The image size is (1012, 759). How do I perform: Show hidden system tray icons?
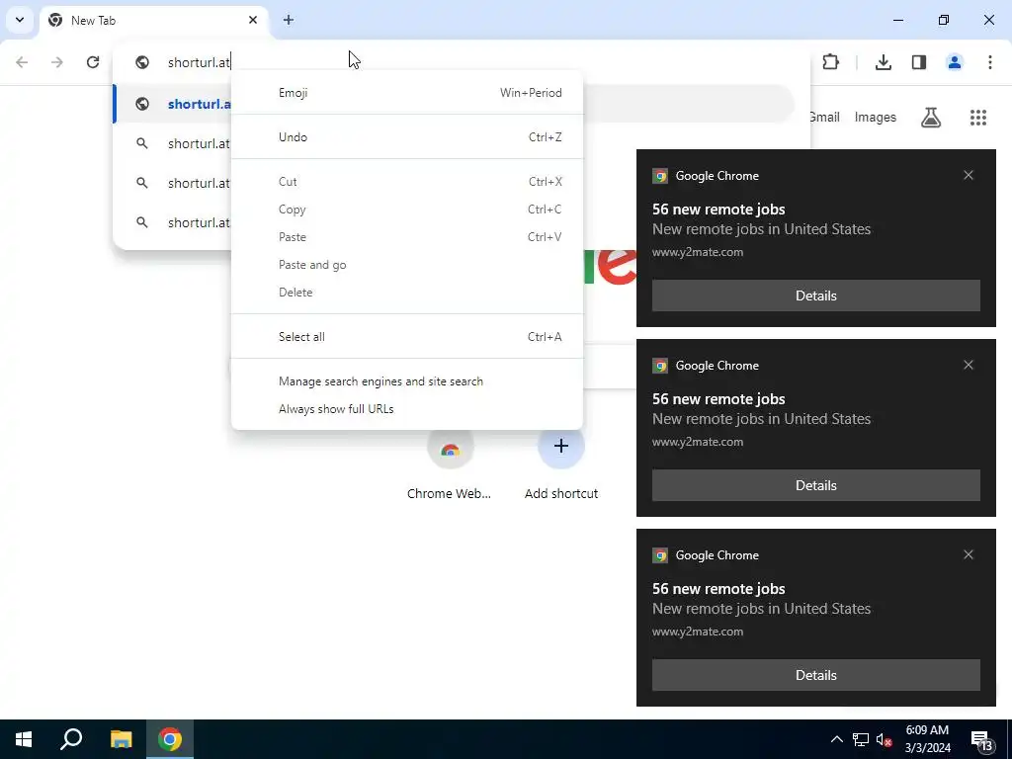pos(836,739)
